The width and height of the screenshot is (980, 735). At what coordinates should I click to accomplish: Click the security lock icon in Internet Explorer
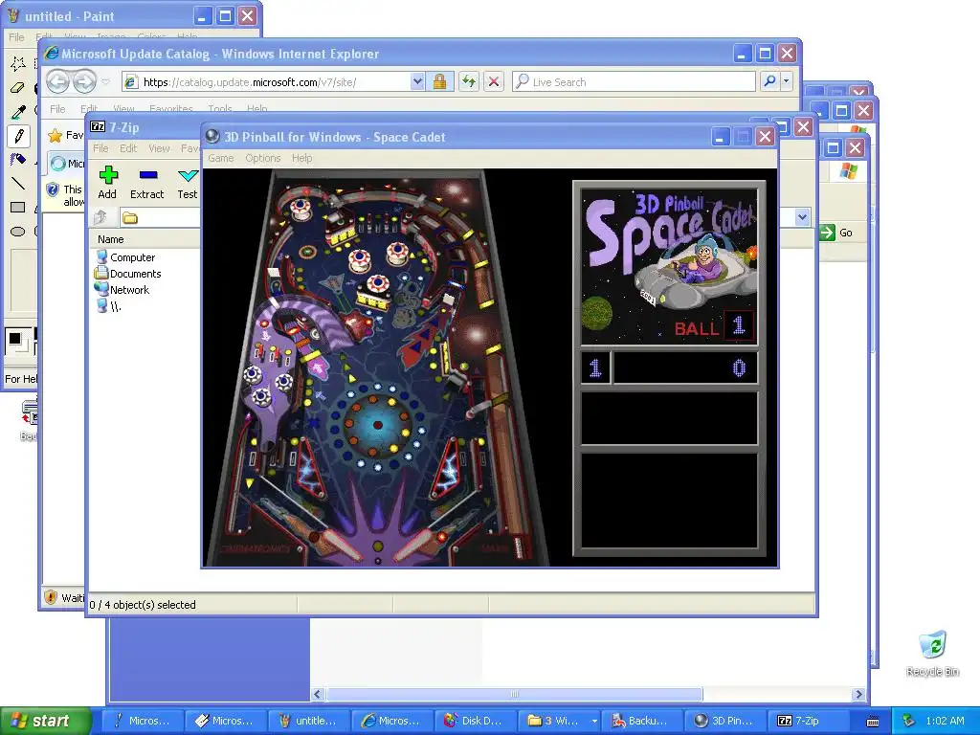439,81
